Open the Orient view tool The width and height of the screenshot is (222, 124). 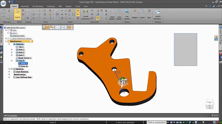pos(142,14)
